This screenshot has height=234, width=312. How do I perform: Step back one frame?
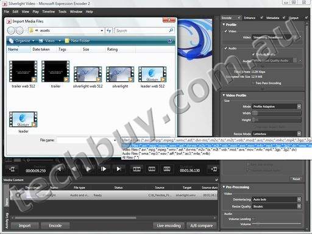click(74, 169)
